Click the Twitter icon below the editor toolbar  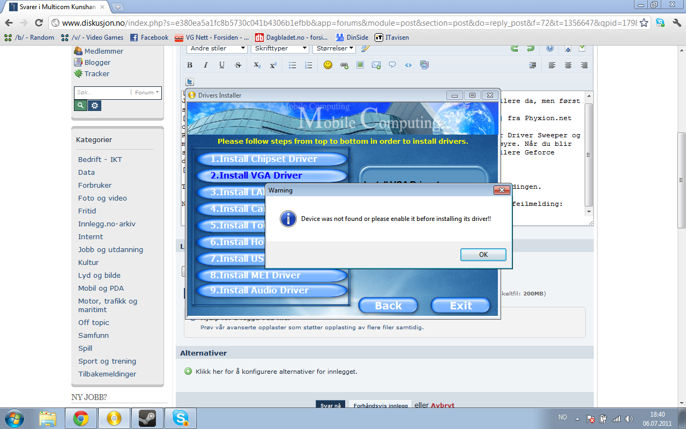190,82
